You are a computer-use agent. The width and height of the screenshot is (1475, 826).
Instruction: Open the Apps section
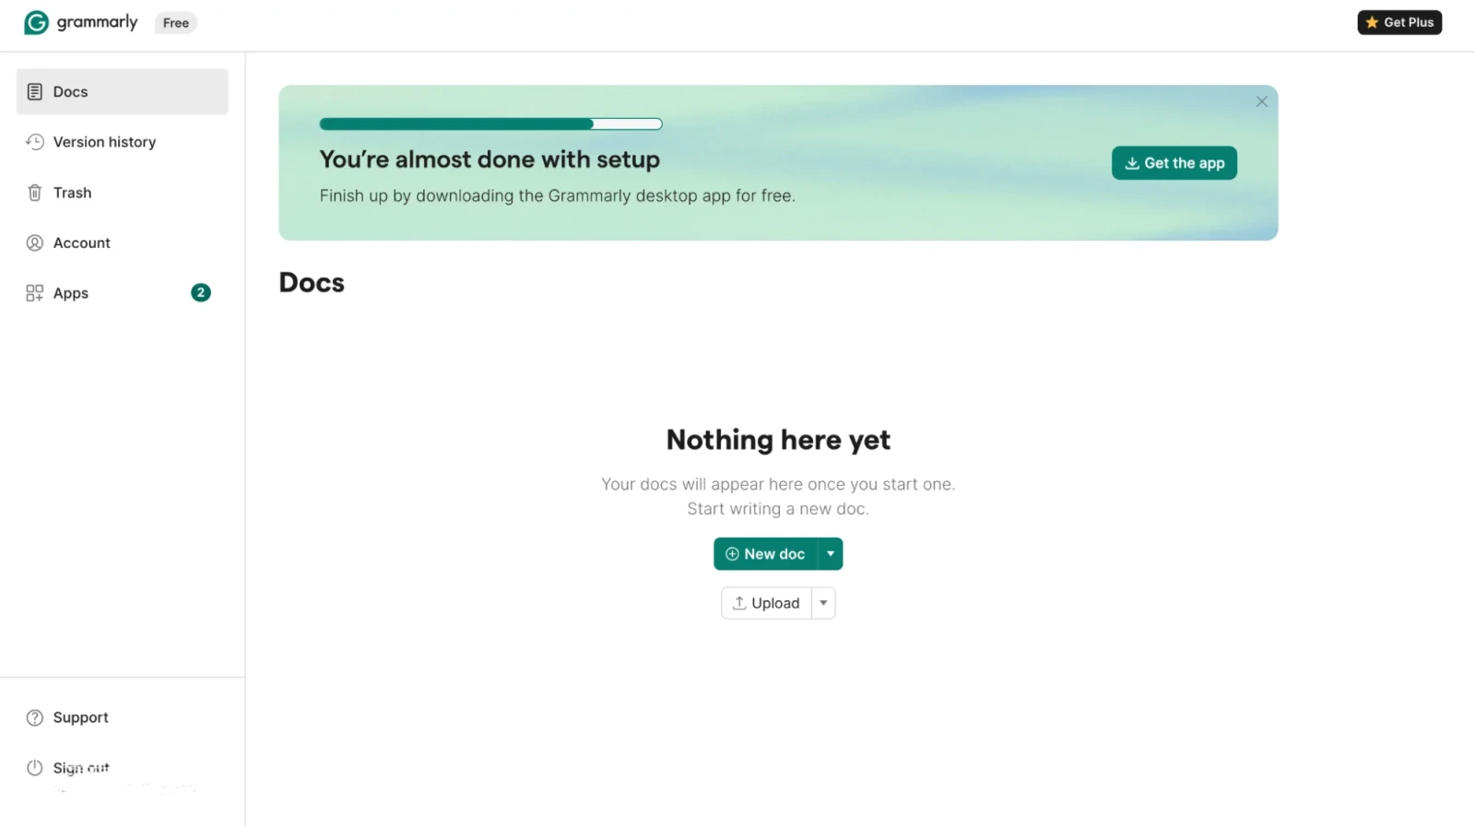pyautogui.click(x=122, y=293)
